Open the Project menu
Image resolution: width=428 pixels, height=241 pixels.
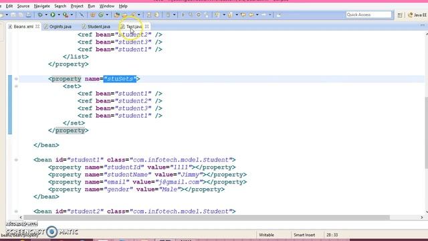click(77, 6)
